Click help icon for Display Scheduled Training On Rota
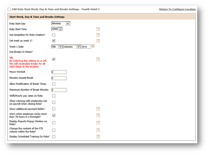 point(98,137)
